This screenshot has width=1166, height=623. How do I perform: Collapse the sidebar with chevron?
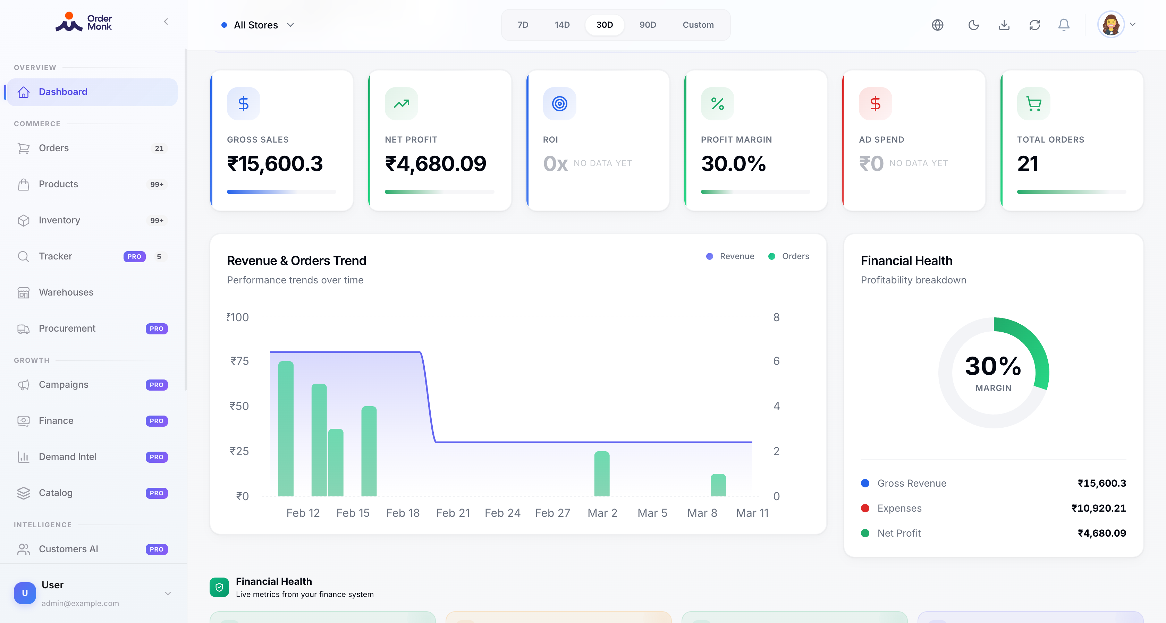166,22
